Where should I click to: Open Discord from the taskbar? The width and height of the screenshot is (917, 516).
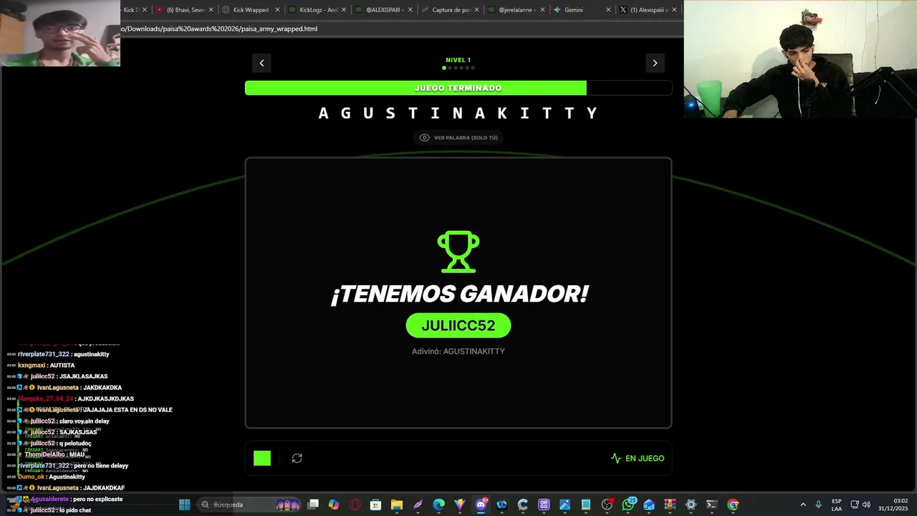(x=481, y=505)
